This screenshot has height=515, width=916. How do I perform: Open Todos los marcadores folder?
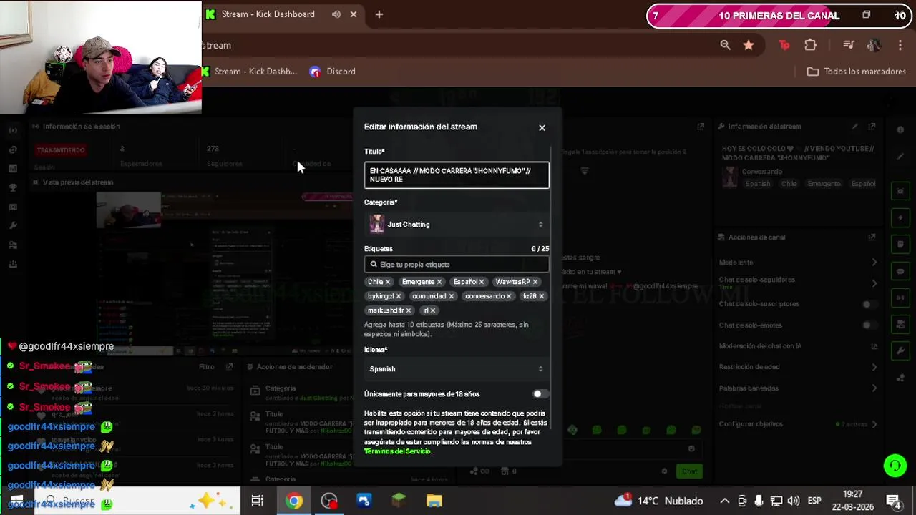(x=857, y=72)
